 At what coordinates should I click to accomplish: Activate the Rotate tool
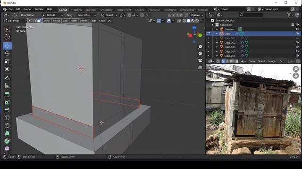(7, 54)
